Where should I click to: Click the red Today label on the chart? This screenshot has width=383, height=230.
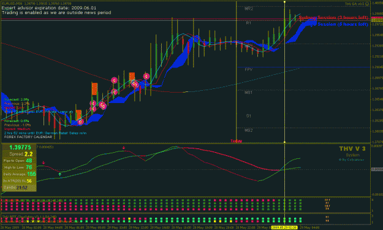[x=236, y=141]
